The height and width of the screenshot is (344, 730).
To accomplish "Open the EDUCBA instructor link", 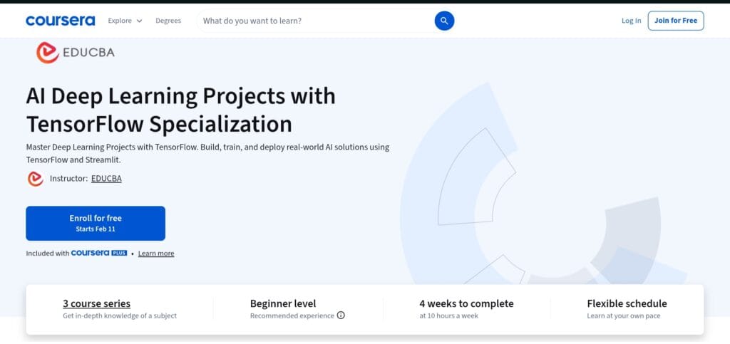I will pos(106,179).
